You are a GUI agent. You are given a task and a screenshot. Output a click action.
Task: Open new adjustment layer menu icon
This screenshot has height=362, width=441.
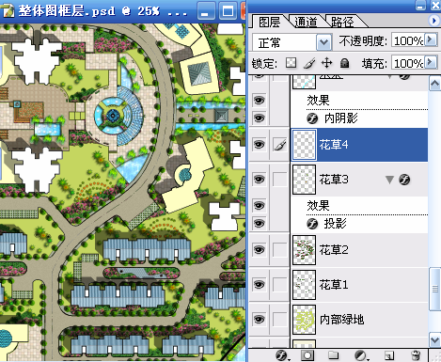[361, 355]
